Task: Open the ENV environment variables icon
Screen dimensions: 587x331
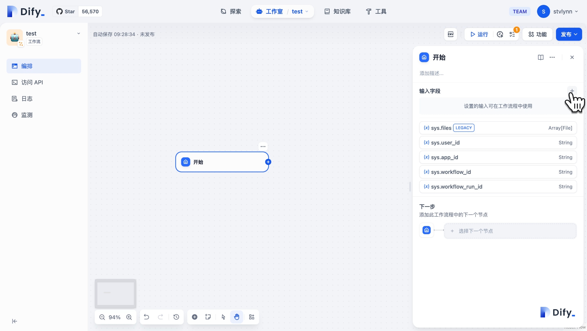Action: point(451,34)
